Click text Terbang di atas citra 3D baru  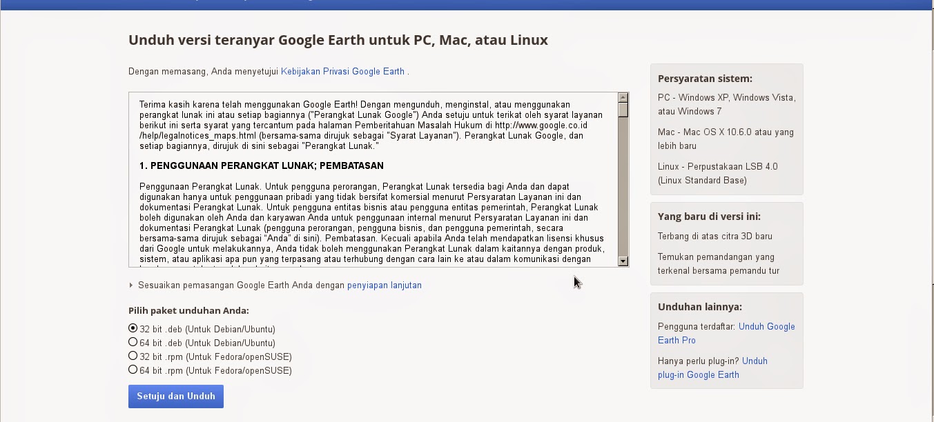[x=715, y=237]
